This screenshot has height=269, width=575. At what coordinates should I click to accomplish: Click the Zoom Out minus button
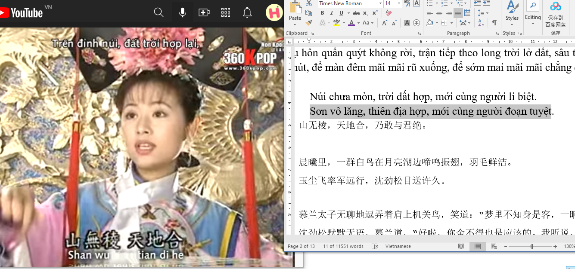pyautogui.click(x=506, y=247)
